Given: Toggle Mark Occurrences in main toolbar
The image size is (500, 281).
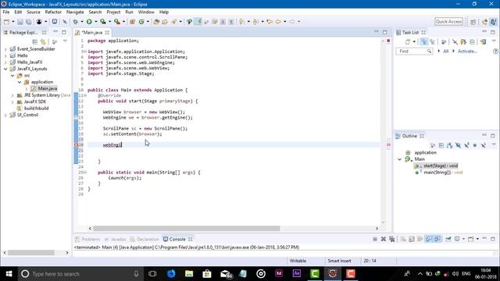Looking at the screenshot, I should 198,22.
